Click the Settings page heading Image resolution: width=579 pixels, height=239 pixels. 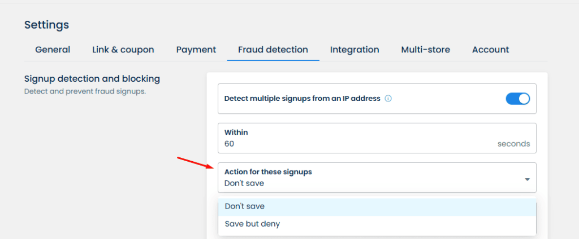[46, 25]
